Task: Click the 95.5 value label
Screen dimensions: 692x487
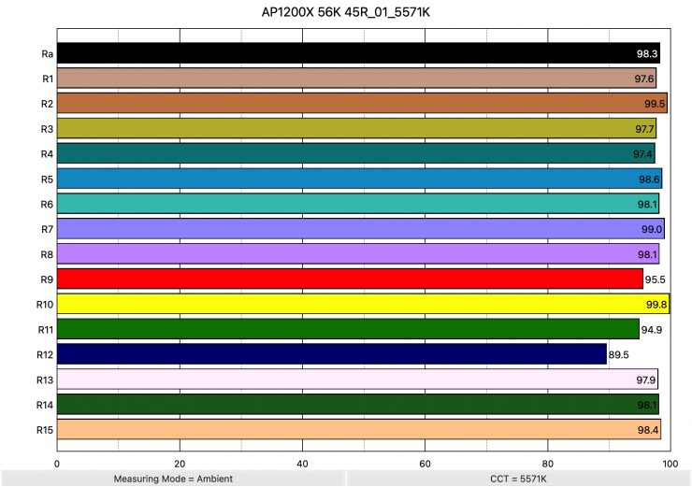Action: [x=656, y=279]
